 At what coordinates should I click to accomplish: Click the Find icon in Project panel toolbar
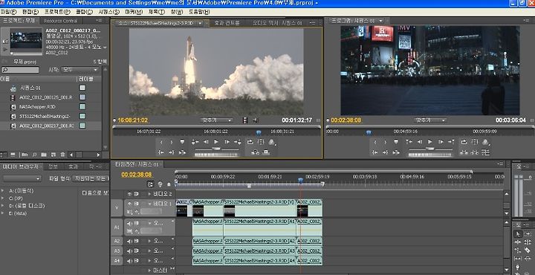point(34,155)
